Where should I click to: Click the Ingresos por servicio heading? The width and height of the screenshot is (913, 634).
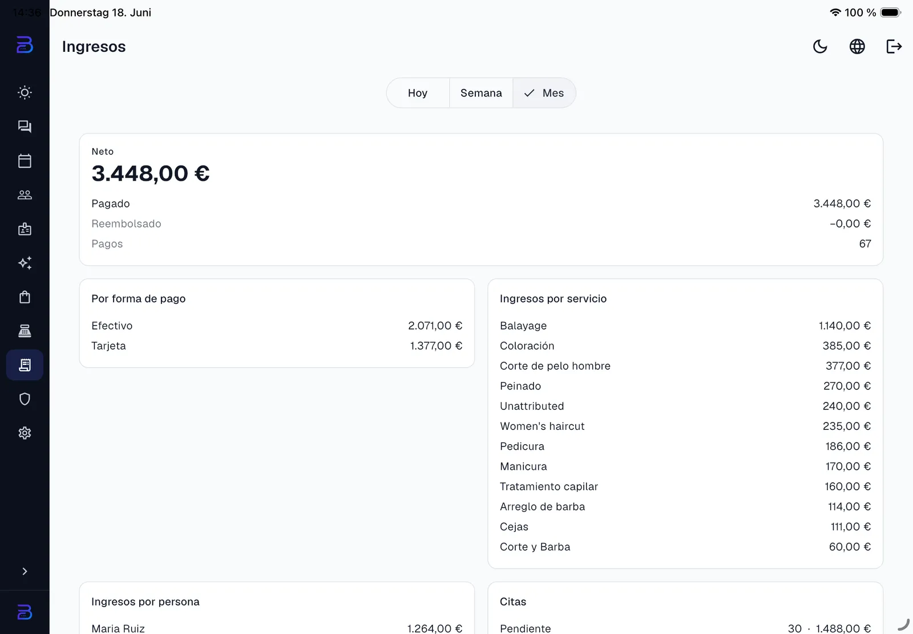pos(553,299)
